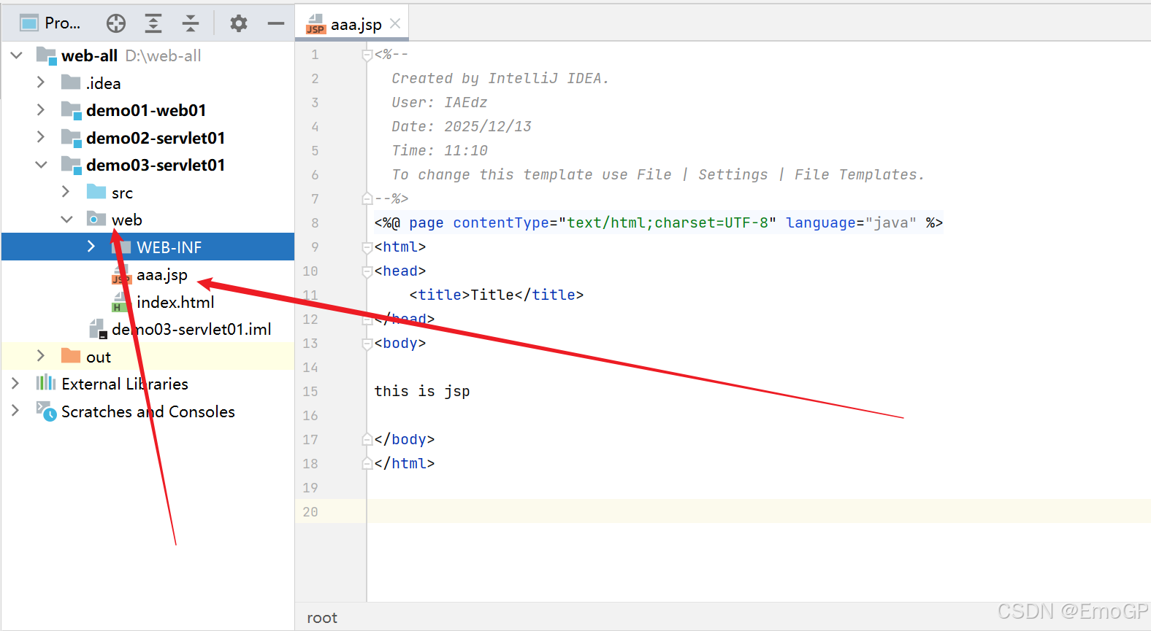Click the External Libraries bars icon
The width and height of the screenshot is (1151, 631).
click(x=46, y=383)
